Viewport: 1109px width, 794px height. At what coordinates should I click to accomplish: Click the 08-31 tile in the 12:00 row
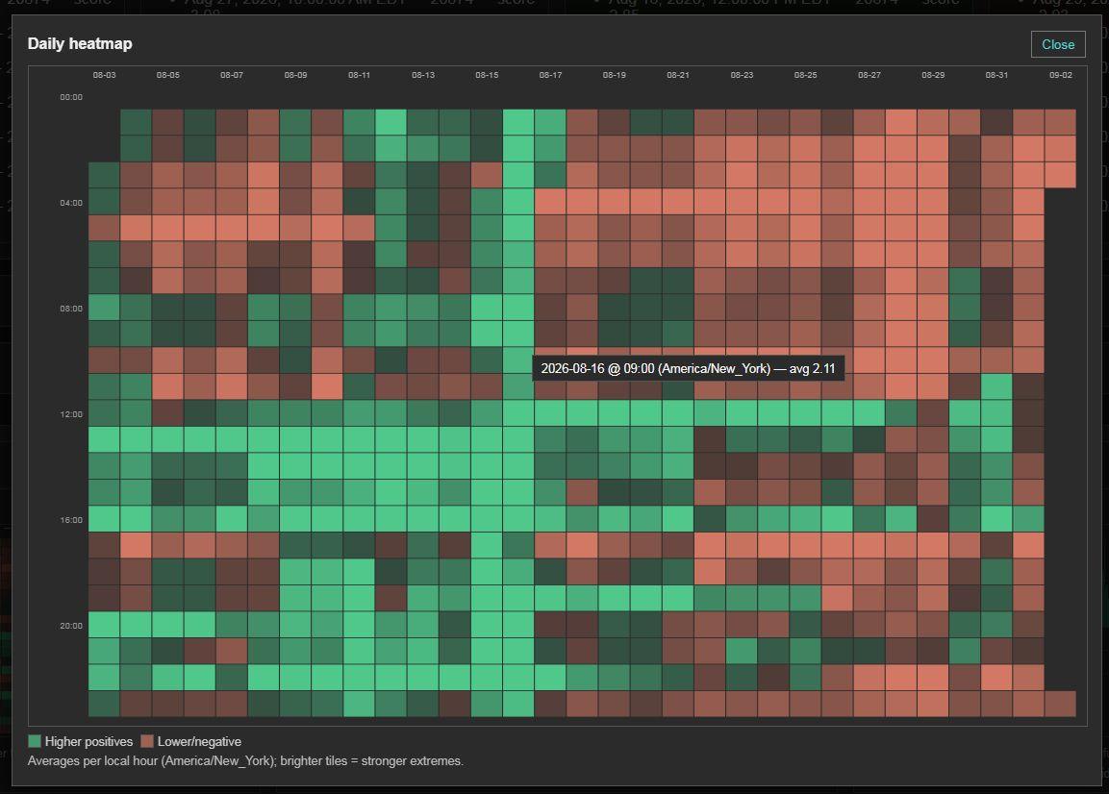pyautogui.click(x=996, y=413)
